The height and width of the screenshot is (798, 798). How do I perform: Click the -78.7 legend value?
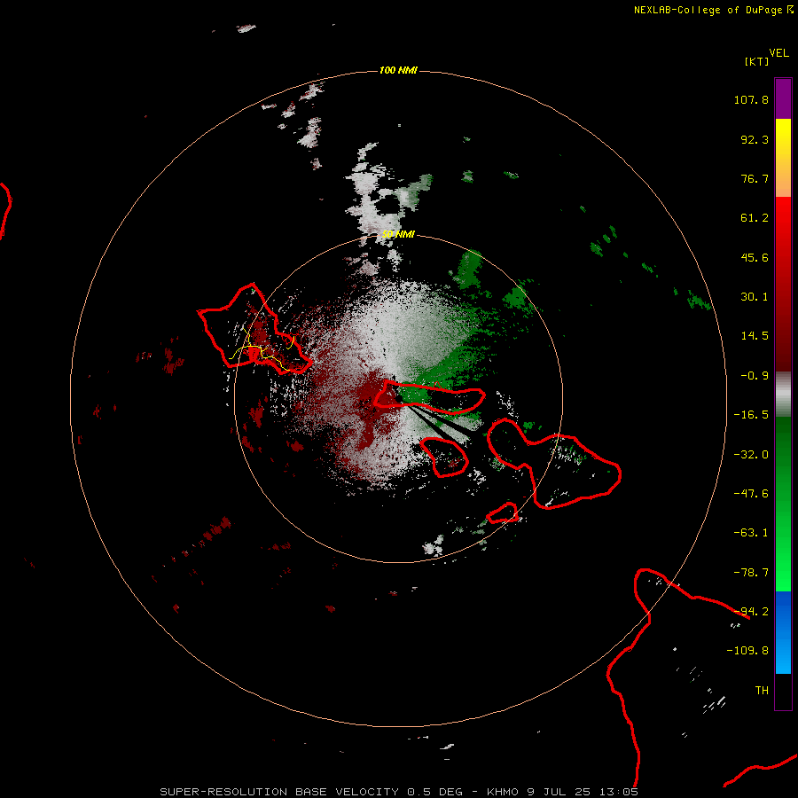tap(751, 573)
